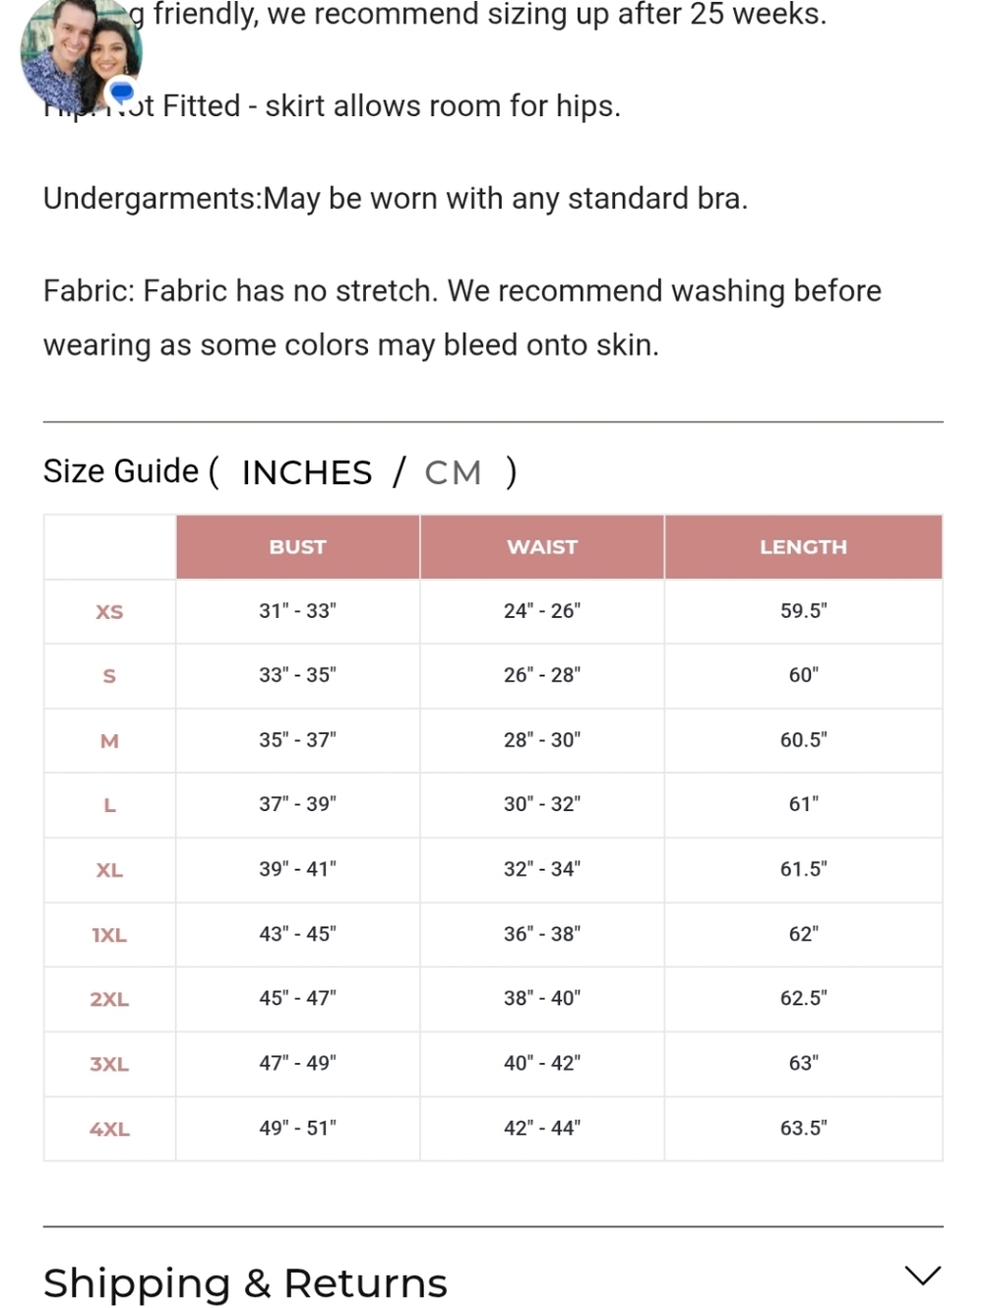Click the Undergarments description line

396,199
